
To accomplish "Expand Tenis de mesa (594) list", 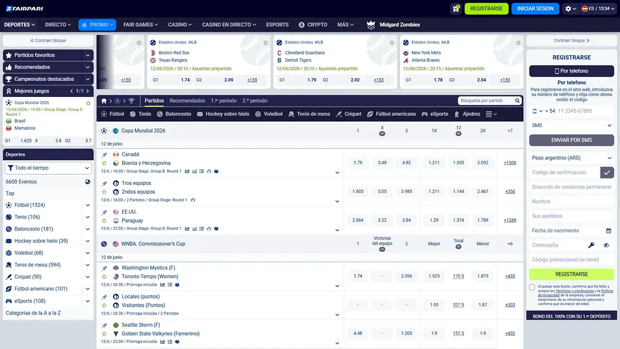I will click(x=88, y=265).
